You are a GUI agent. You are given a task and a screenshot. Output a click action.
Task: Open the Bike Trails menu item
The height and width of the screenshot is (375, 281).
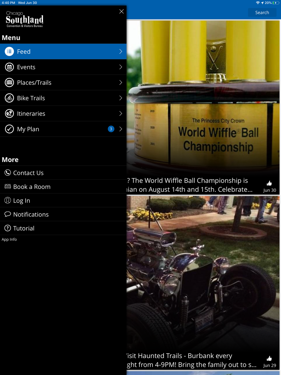coord(63,98)
